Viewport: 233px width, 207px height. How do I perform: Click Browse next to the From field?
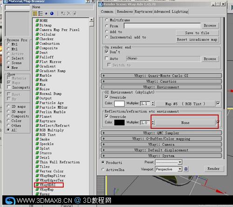(x=210, y=26)
